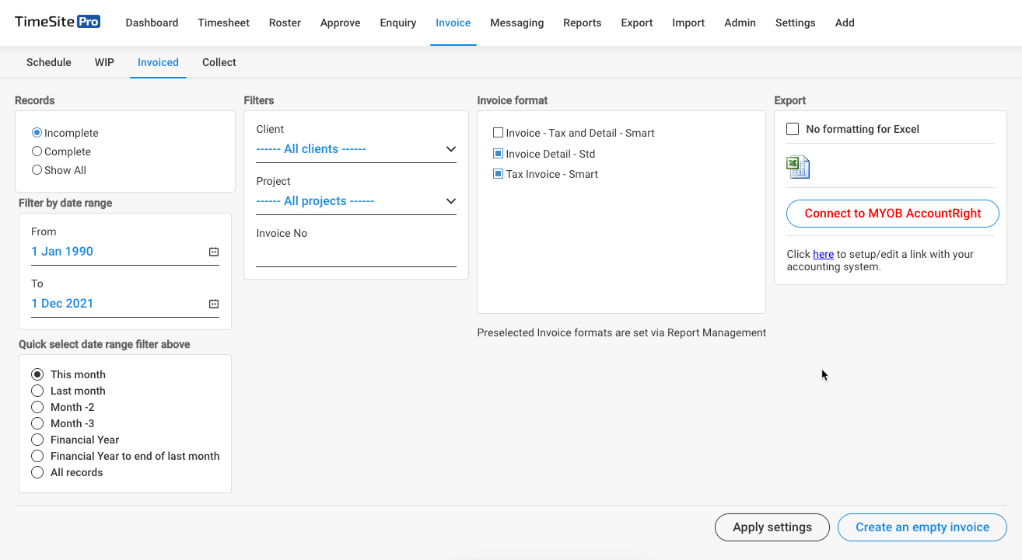Open the Dashboard menu
This screenshot has height=560, width=1022.
(x=152, y=23)
